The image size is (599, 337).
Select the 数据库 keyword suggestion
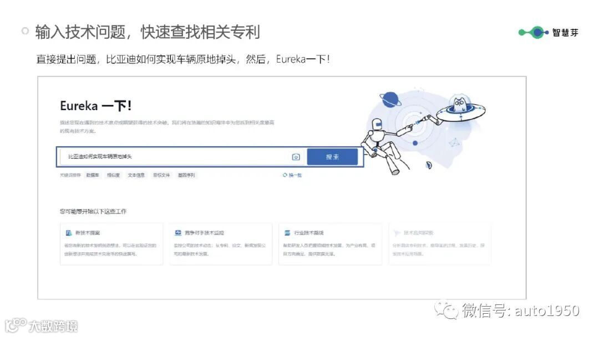pos(93,175)
